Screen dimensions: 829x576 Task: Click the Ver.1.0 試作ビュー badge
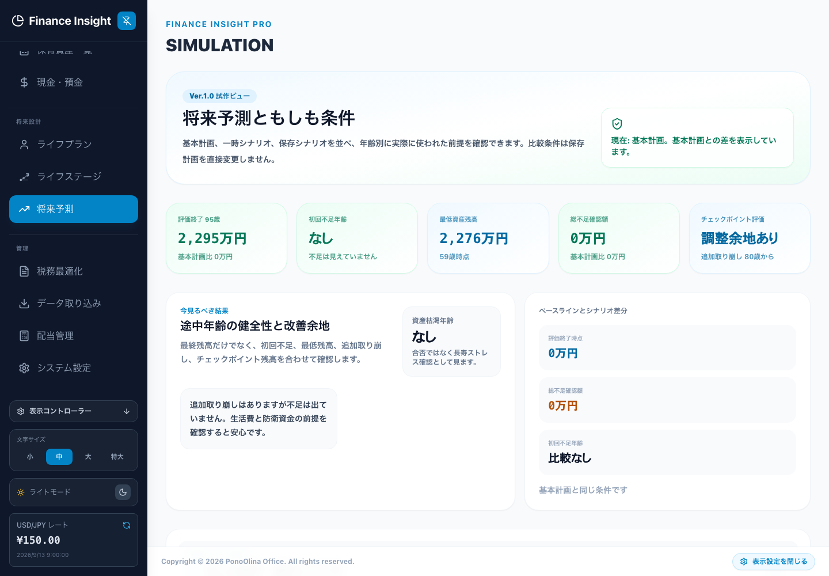click(219, 96)
